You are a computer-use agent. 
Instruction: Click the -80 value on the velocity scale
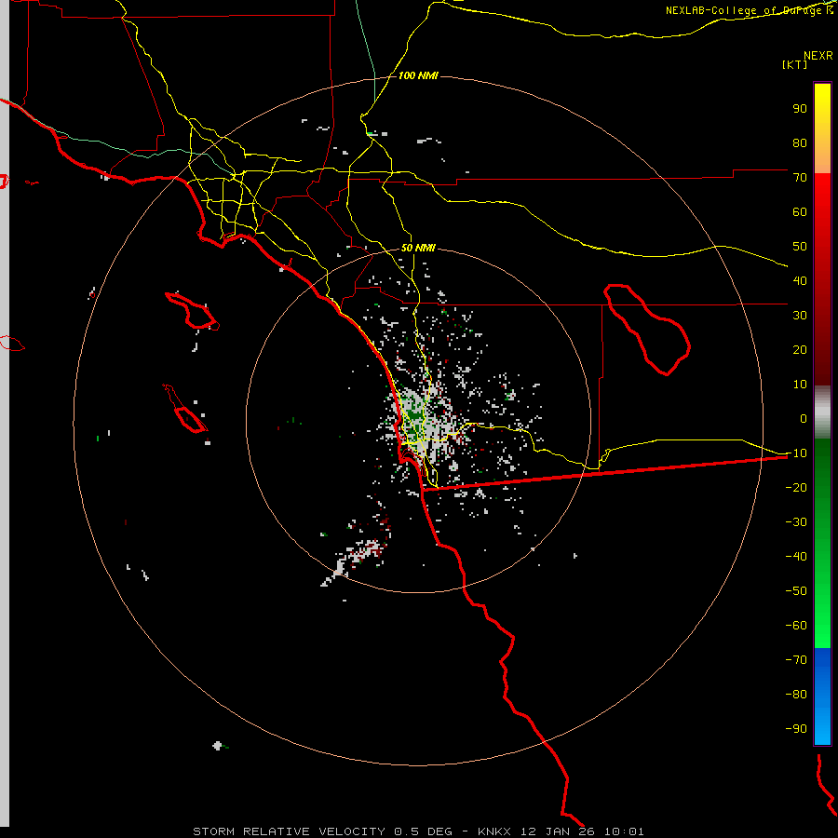[796, 695]
